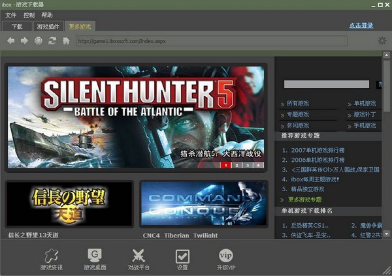Click the vertical scrollbar thumb
Image resolution: width=392 pixels, height=276 pixels.
point(387,85)
